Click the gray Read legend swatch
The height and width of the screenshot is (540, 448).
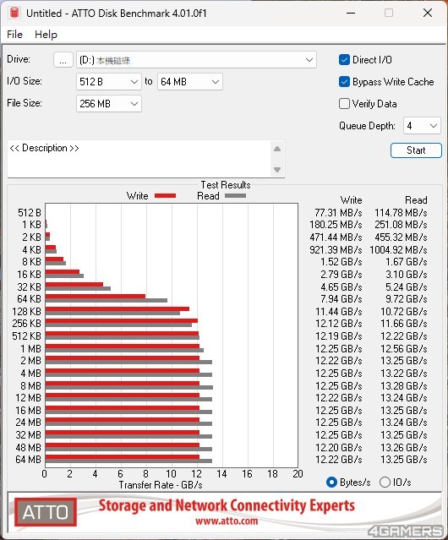tap(235, 195)
